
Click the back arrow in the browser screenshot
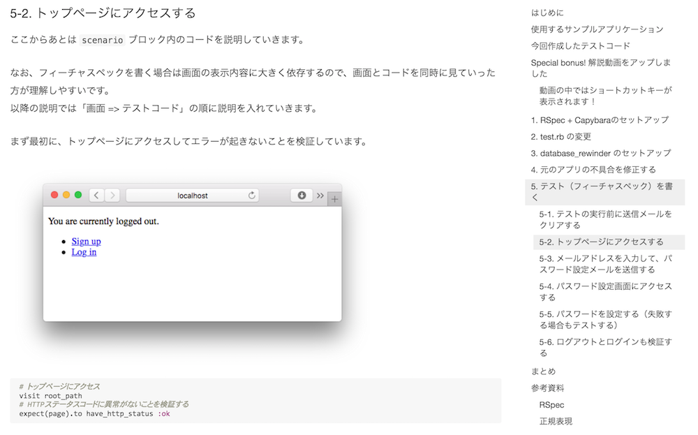(x=97, y=195)
